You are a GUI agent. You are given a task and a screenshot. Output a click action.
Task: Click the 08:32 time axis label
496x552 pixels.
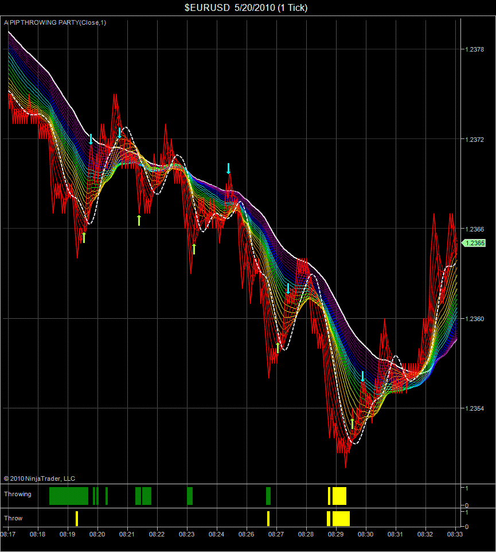point(425,534)
